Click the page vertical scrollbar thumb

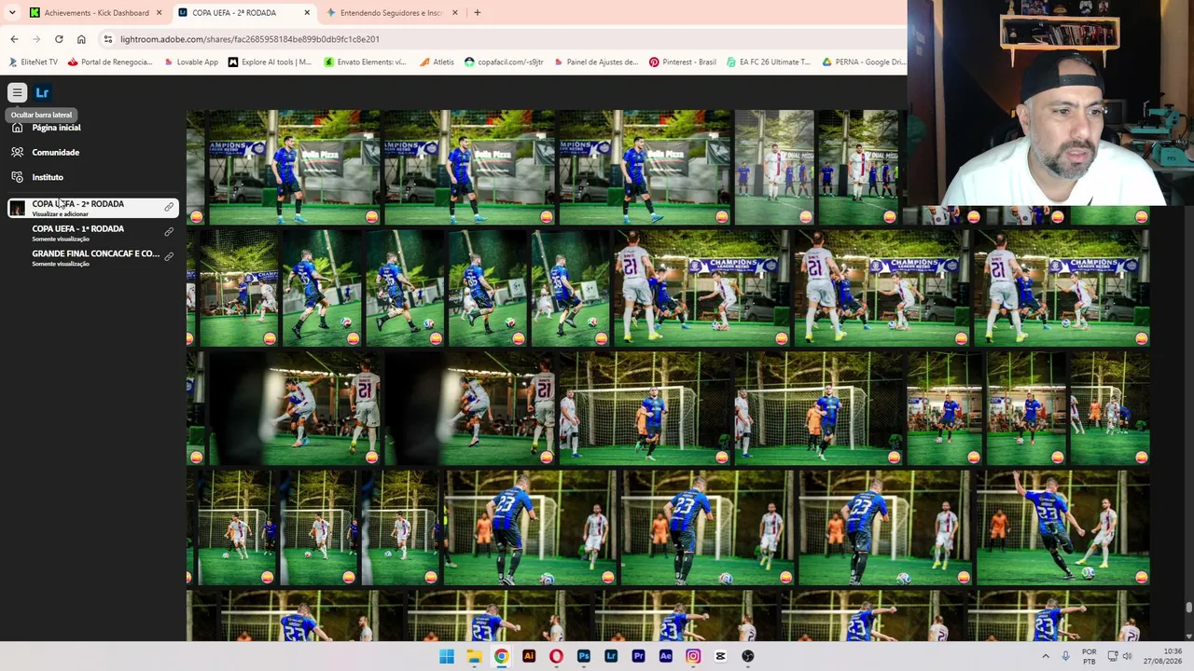point(1188,609)
